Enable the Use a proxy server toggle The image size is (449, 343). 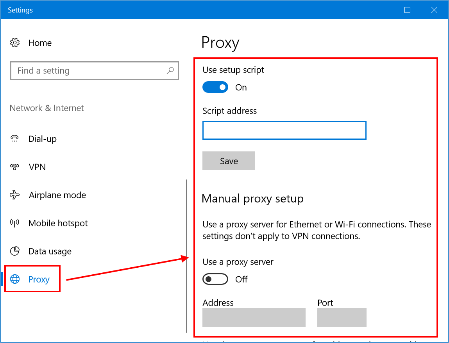215,279
